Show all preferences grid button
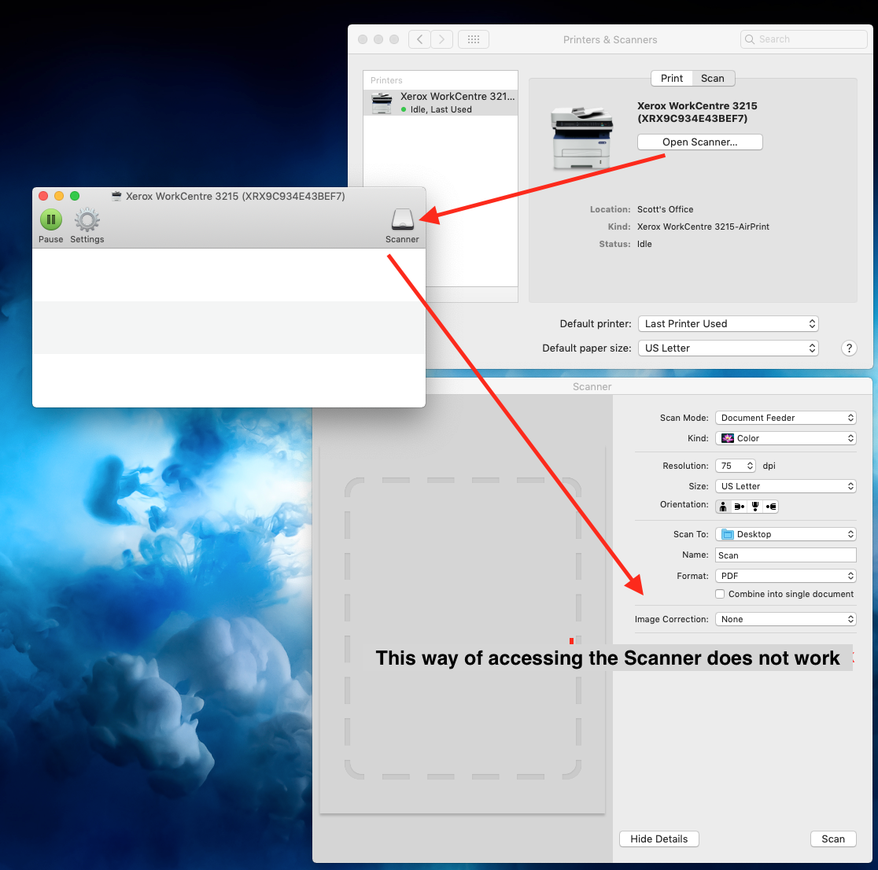The image size is (878, 870). [473, 39]
